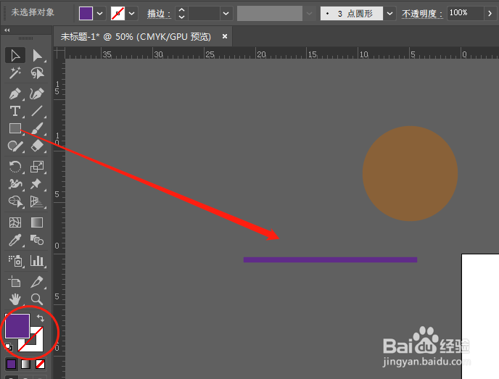This screenshot has height=379, width=499.
Task: Select the Direct Selection tool
Action: pos(37,55)
